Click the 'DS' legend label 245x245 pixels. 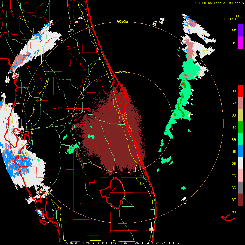(x=234, y=164)
